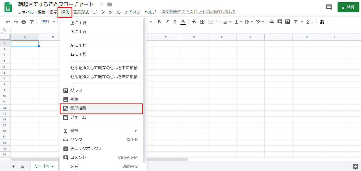
Task: Click the green 共有 share button
Action: 348,7
